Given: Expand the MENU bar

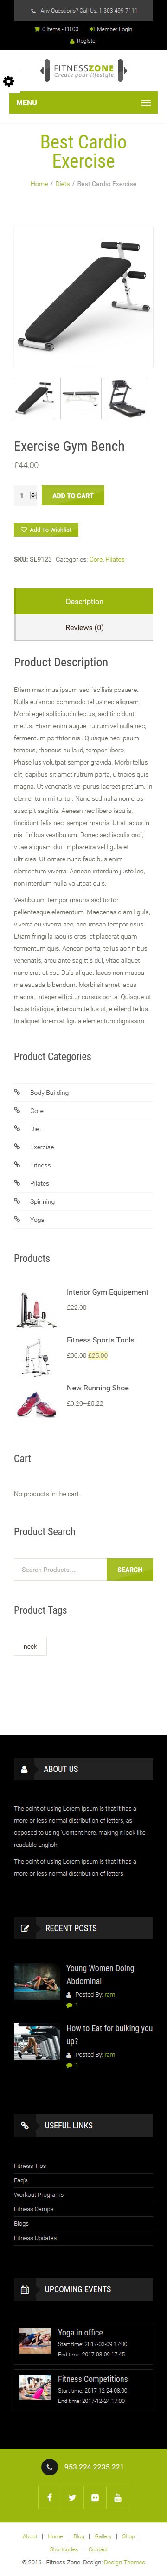Looking at the screenshot, I should click(83, 102).
